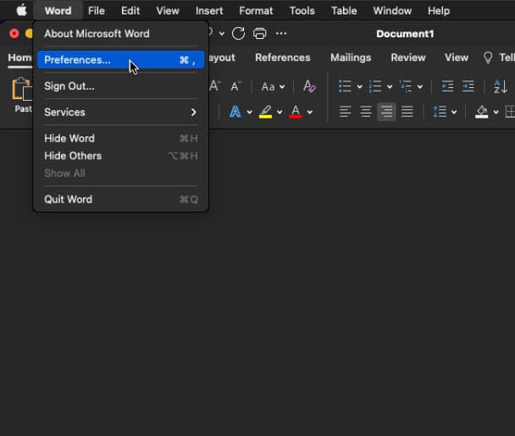Apply red font color
515x436 pixels.
click(296, 112)
